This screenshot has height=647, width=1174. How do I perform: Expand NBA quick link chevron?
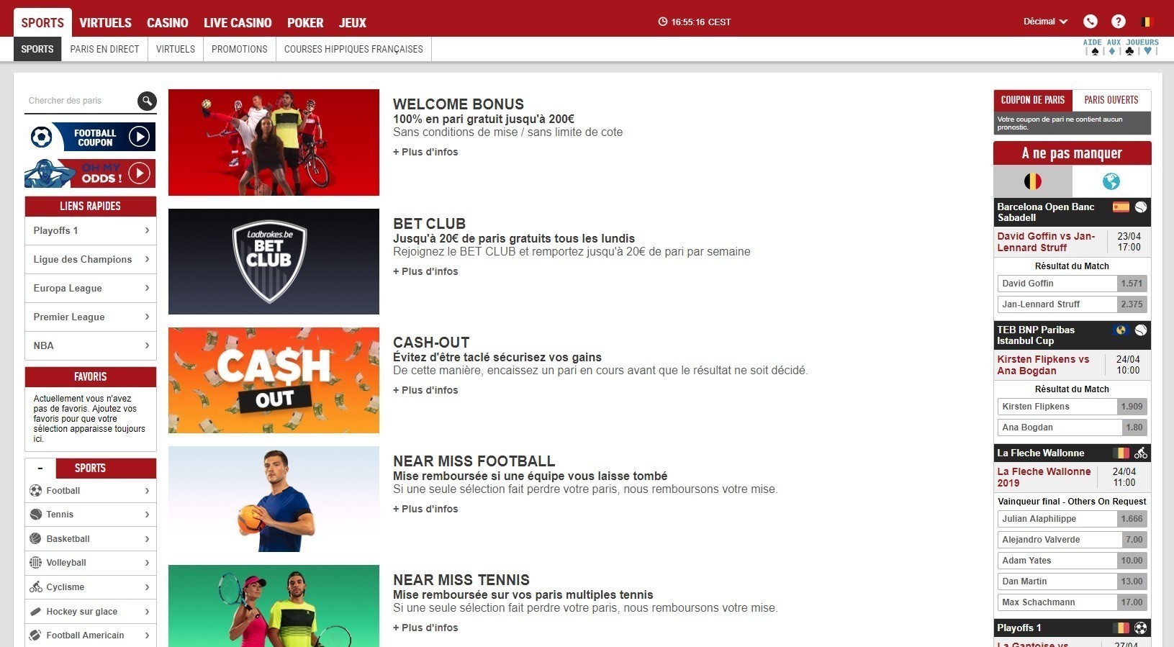[x=147, y=346]
